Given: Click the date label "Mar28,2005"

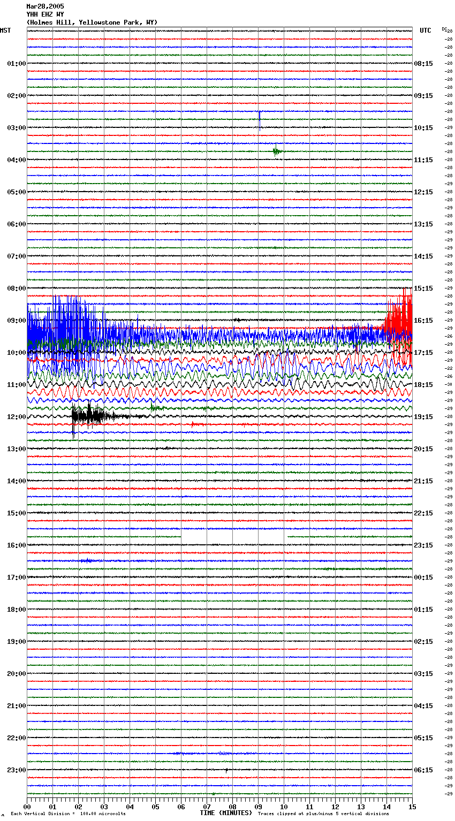Looking at the screenshot, I should click(x=45, y=6).
